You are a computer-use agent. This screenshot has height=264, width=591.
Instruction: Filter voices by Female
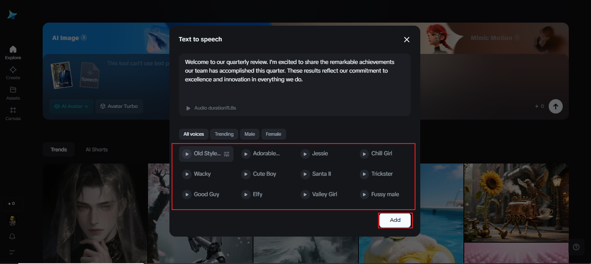[x=274, y=134]
